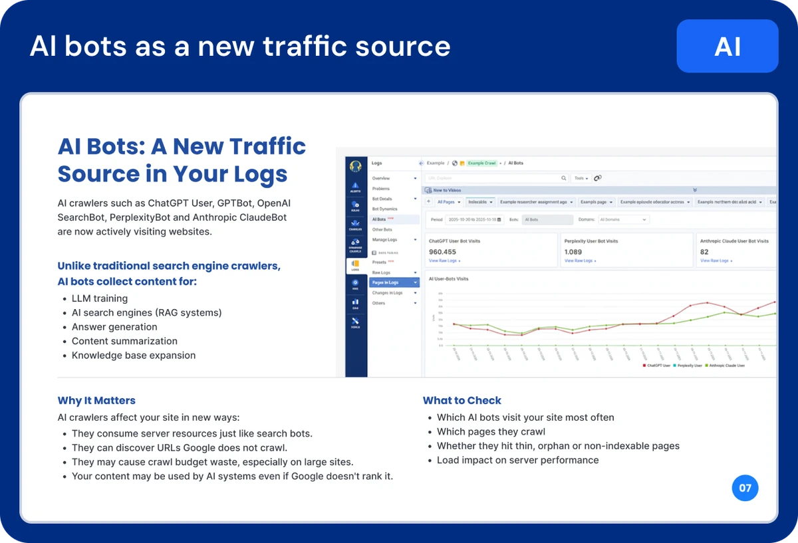Click the Crawlers sidebar icon
Image resolution: width=798 pixels, height=543 pixels.
pyautogui.click(x=356, y=225)
